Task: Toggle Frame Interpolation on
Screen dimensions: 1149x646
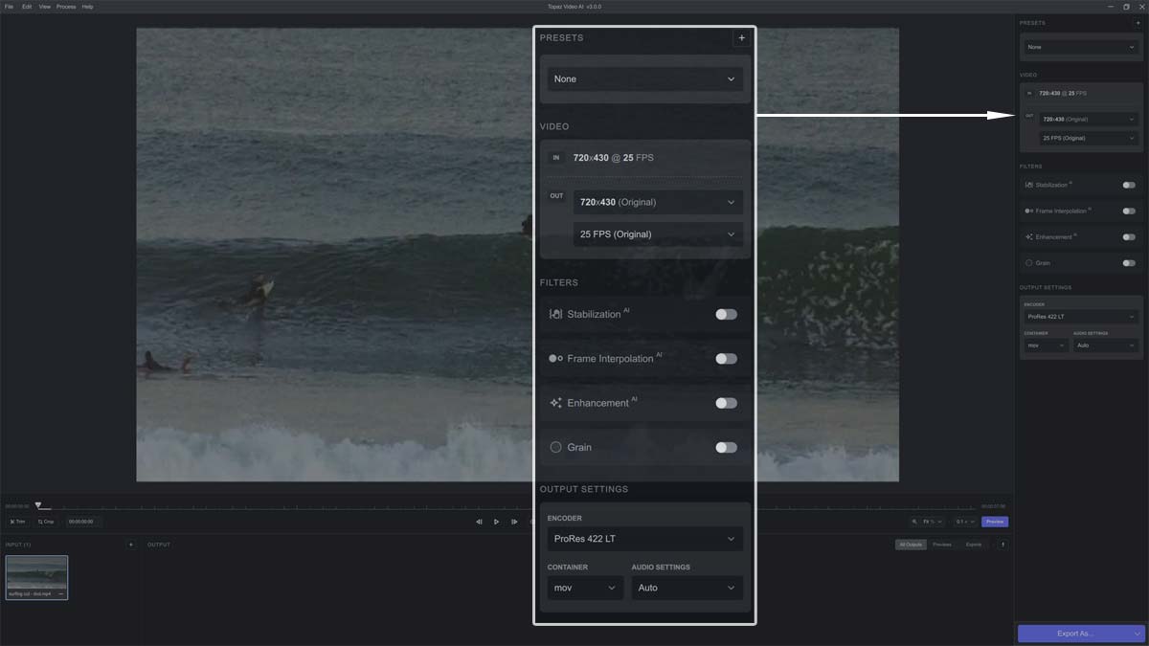Action: [x=726, y=358]
